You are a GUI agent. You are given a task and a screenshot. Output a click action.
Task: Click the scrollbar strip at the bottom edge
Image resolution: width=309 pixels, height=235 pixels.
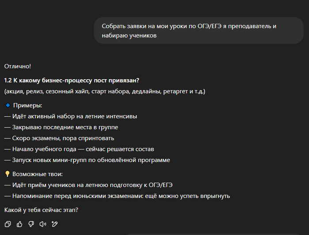pos(216,234)
